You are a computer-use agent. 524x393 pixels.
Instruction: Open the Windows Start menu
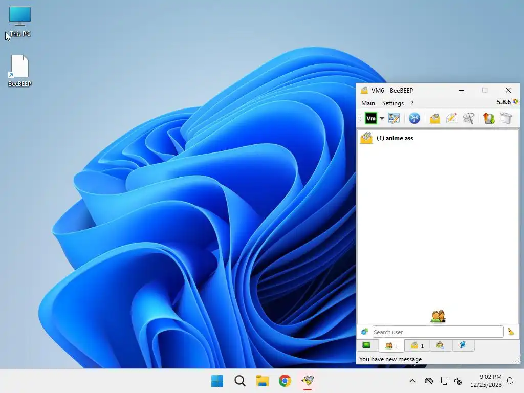click(x=217, y=381)
